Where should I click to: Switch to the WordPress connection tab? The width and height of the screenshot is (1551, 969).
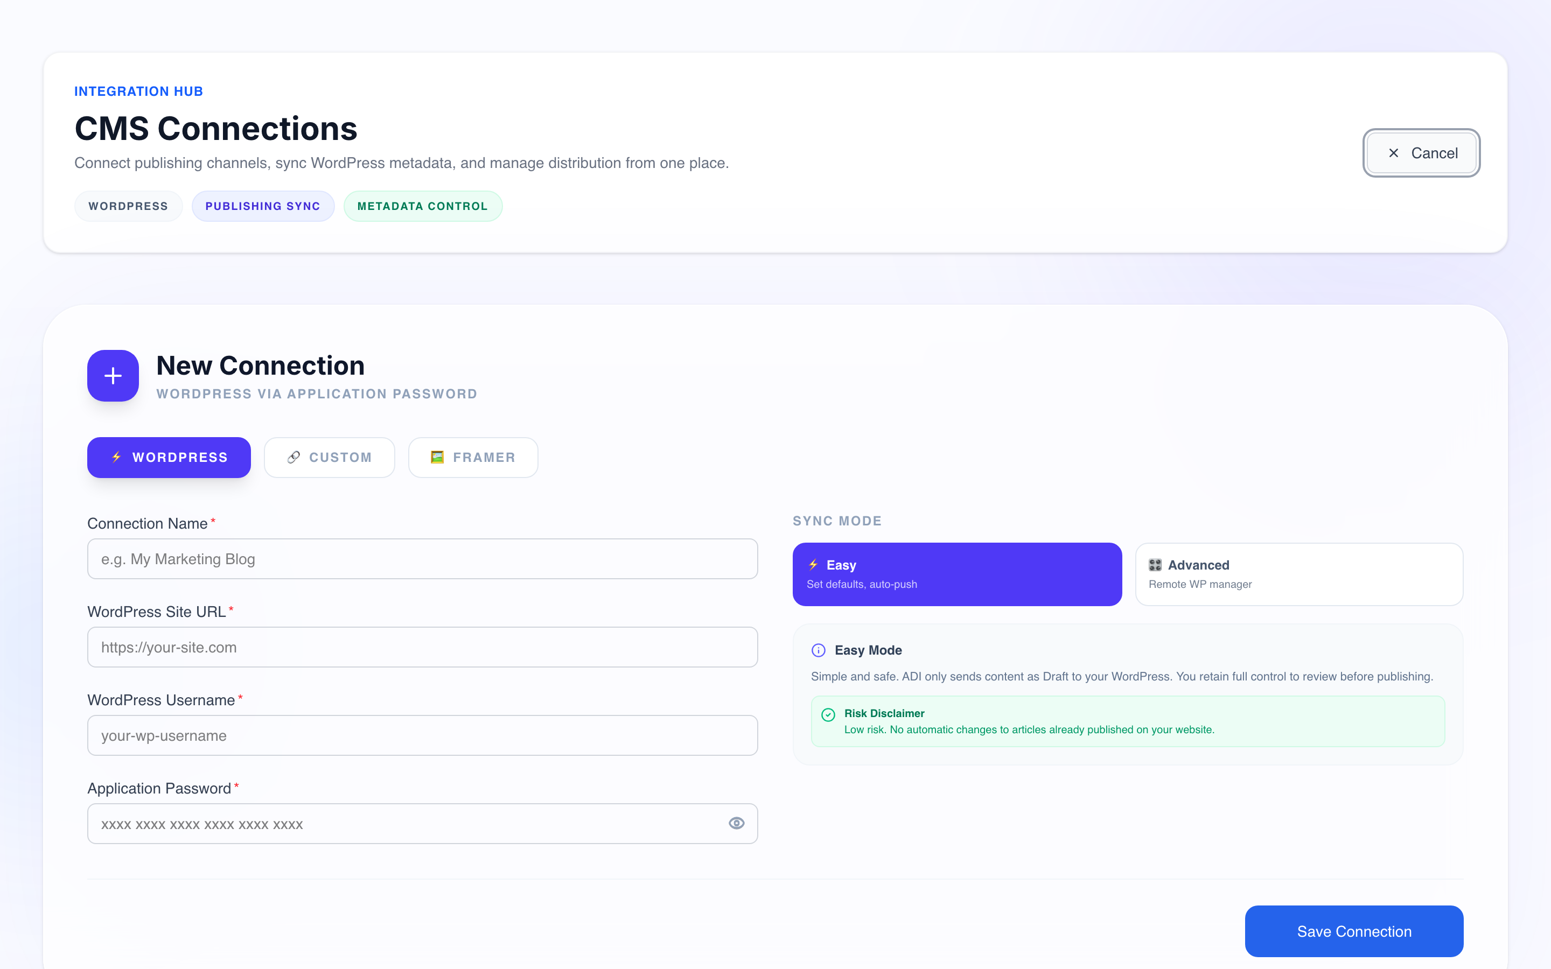(x=169, y=457)
